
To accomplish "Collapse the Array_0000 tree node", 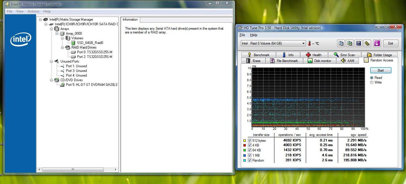I will [57, 33].
